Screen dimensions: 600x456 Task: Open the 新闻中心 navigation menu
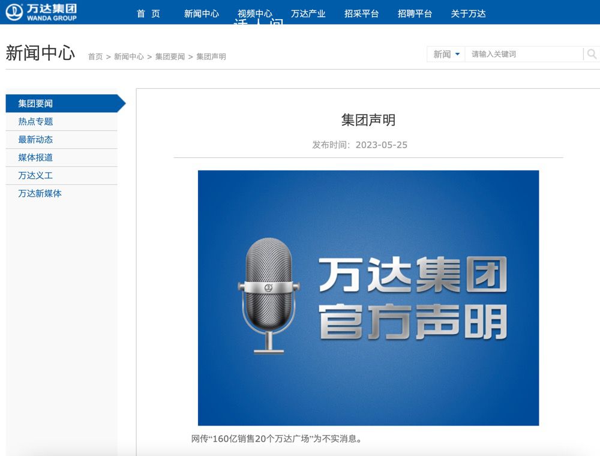pos(202,13)
